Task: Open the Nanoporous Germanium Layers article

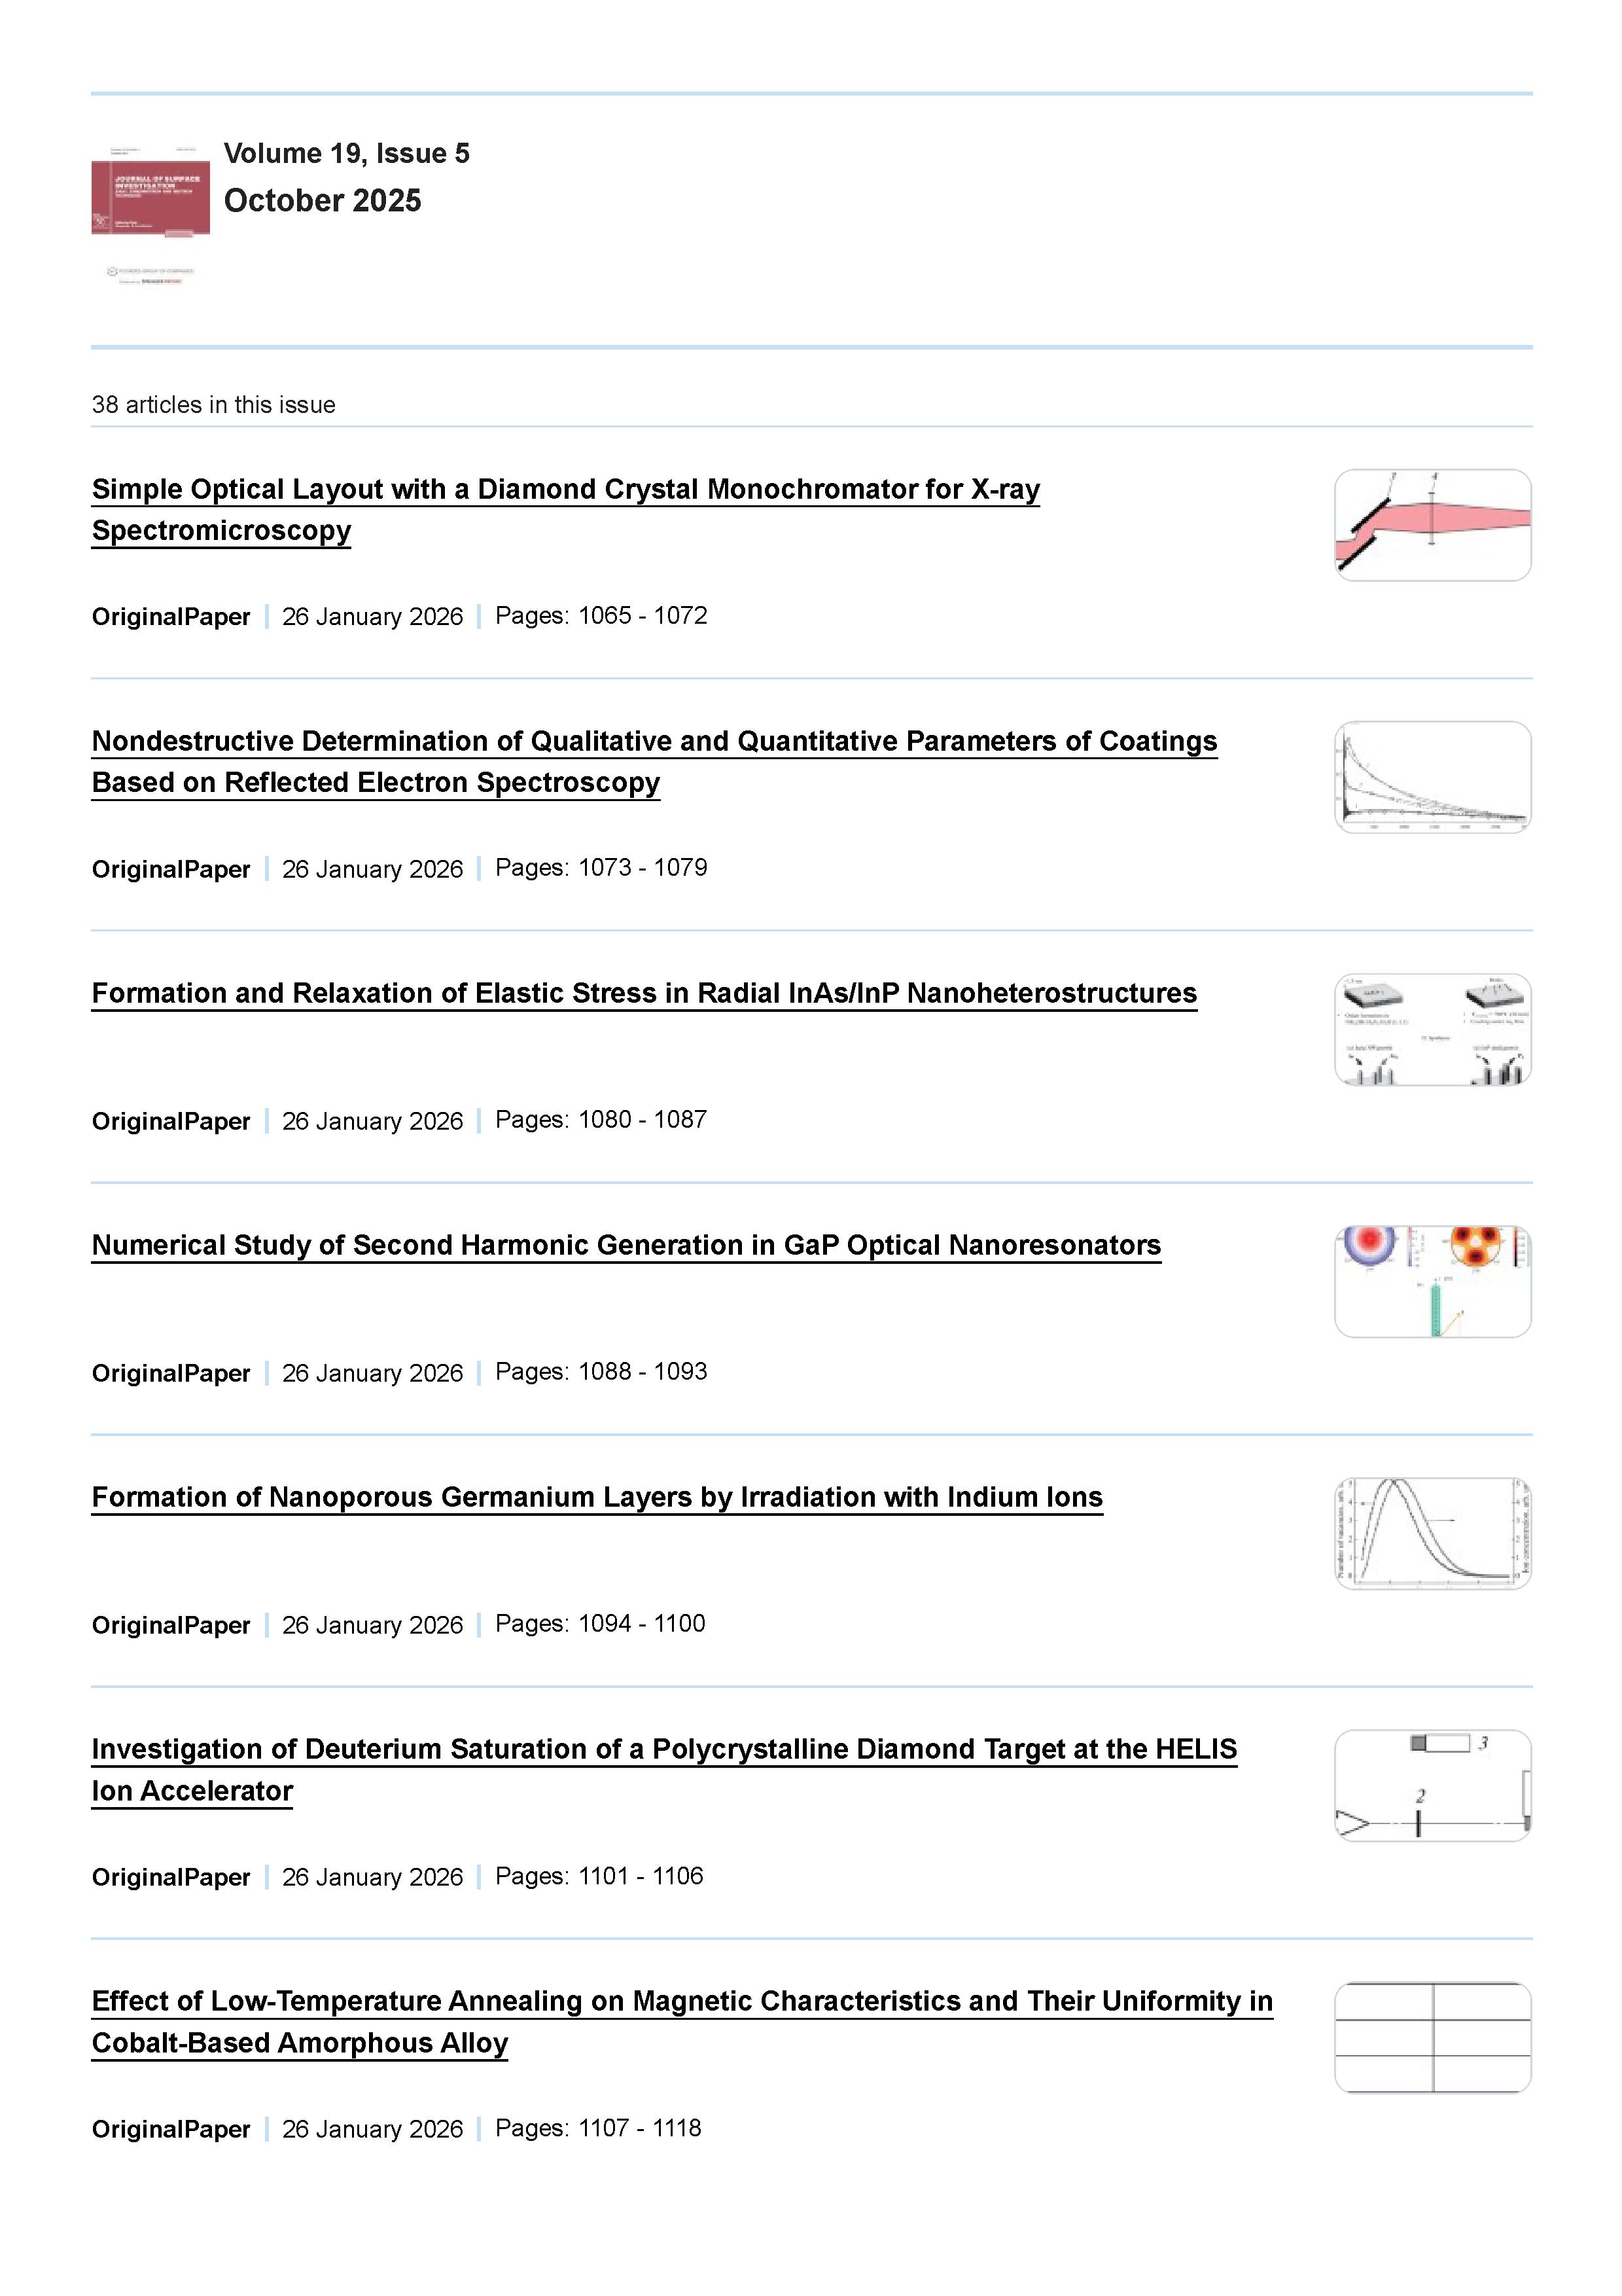Action: tap(597, 1497)
